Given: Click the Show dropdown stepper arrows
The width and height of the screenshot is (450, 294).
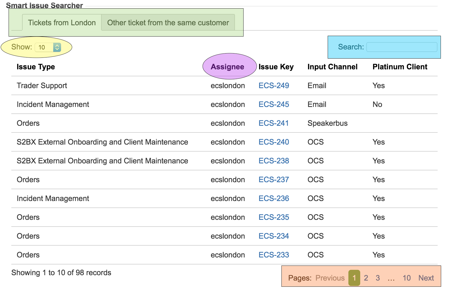Looking at the screenshot, I should [56, 47].
